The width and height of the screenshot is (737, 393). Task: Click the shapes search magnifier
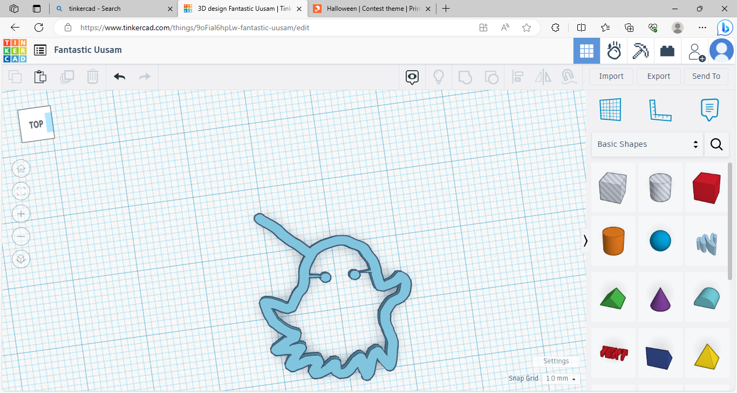point(716,144)
